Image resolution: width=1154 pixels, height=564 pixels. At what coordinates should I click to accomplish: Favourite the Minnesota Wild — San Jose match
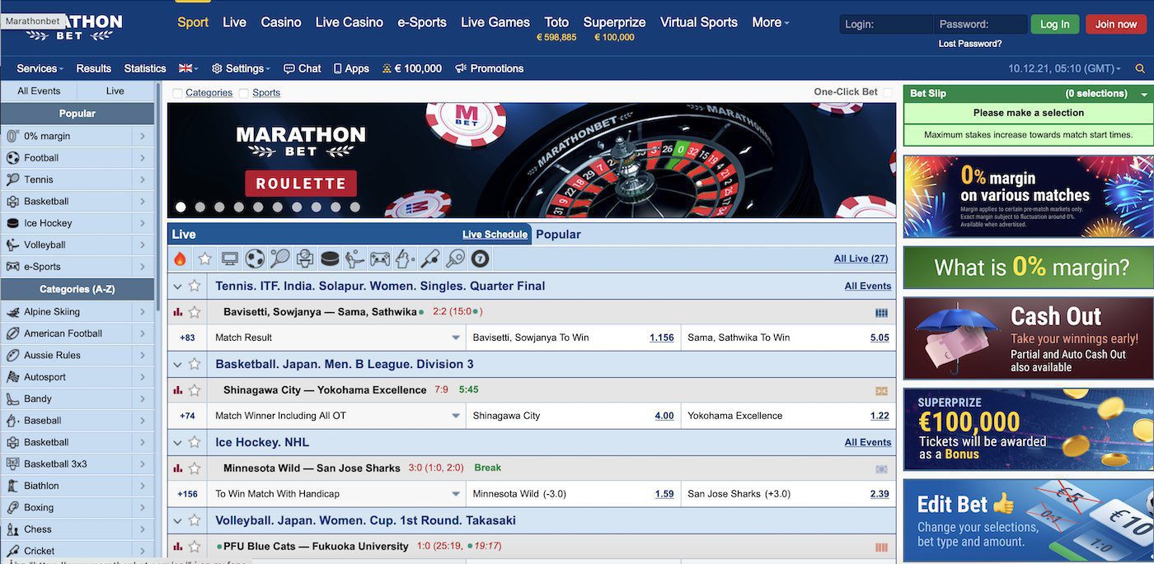(195, 468)
